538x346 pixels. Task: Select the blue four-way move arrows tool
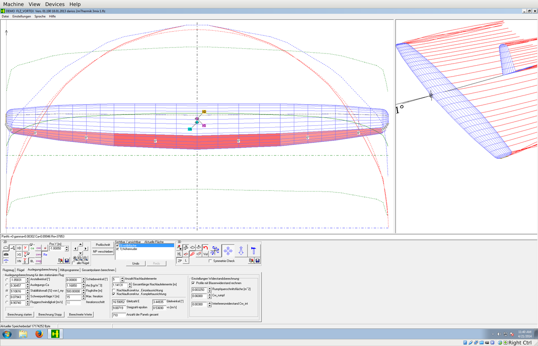coord(228,251)
